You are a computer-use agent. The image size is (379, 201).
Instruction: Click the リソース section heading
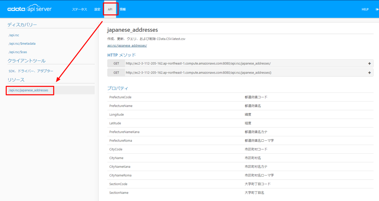point(16,80)
